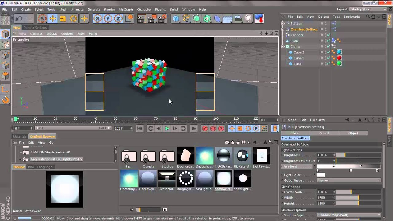Collapse the Cloner object hierarchy
393x221 pixels.
click(x=283, y=47)
